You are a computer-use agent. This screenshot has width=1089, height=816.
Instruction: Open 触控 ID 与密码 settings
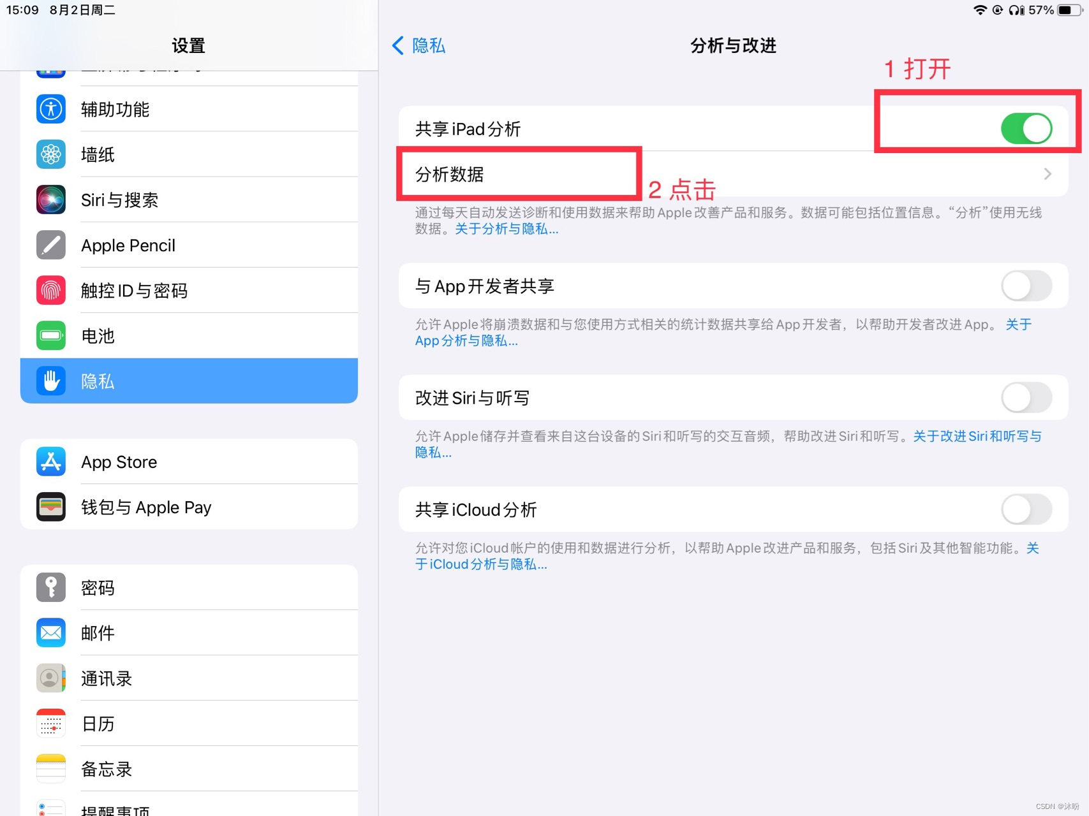(x=189, y=290)
